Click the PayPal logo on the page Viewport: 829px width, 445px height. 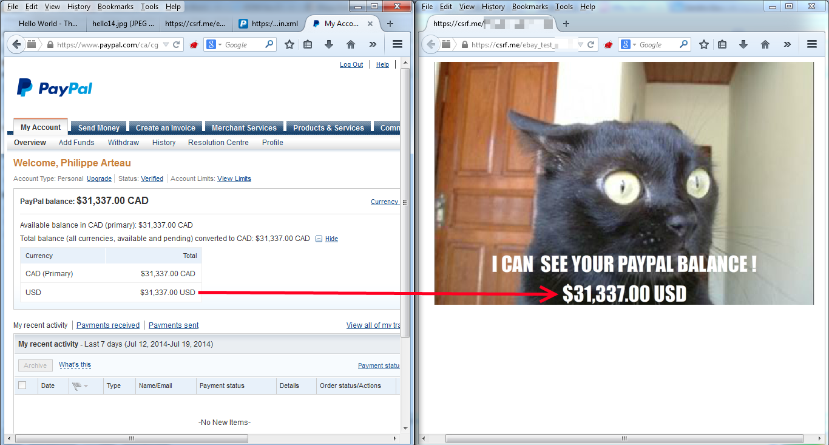[x=55, y=88]
